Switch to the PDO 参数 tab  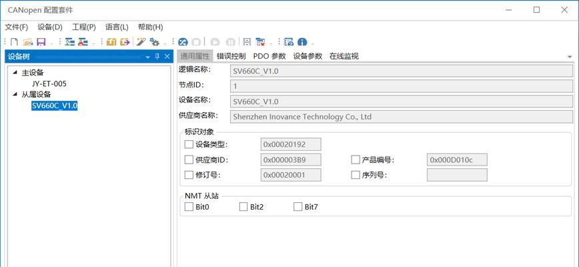(269, 56)
